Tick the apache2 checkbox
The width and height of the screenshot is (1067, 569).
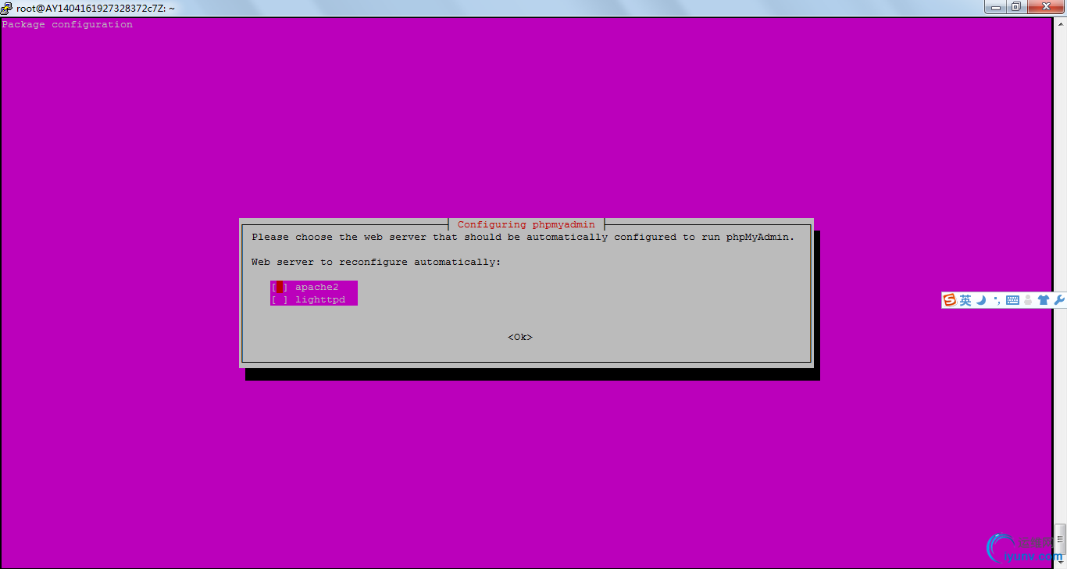[280, 288]
